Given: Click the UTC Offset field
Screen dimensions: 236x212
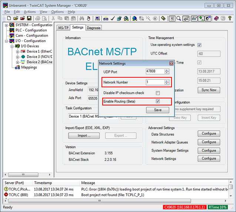Looking at the screenshot, I should click(x=209, y=54).
